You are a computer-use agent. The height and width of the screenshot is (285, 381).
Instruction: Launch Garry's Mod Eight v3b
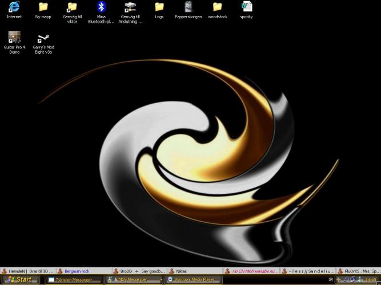click(x=43, y=38)
